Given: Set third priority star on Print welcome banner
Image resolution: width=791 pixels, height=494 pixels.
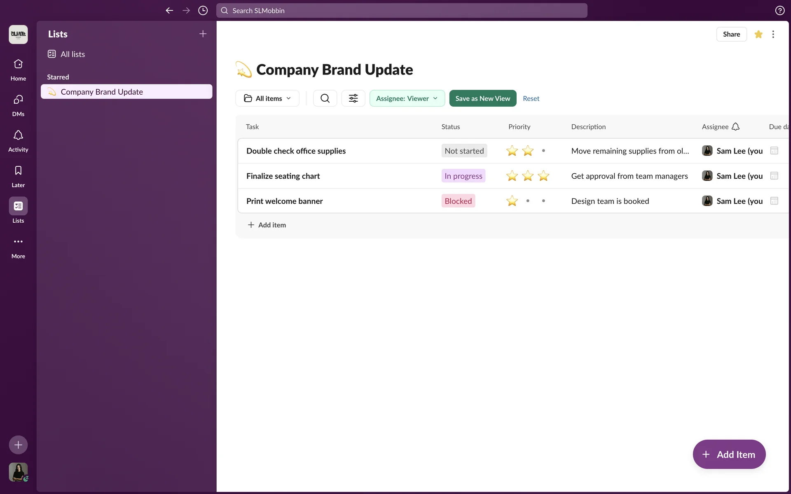Looking at the screenshot, I should (543, 201).
